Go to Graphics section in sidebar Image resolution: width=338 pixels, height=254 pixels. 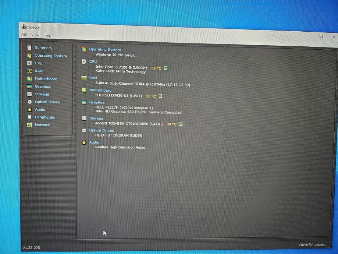(43, 86)
